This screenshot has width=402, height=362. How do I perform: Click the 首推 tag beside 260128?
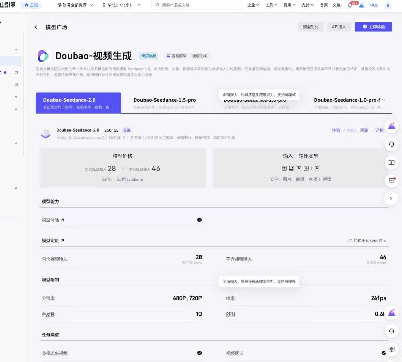(x=127, y=130)
